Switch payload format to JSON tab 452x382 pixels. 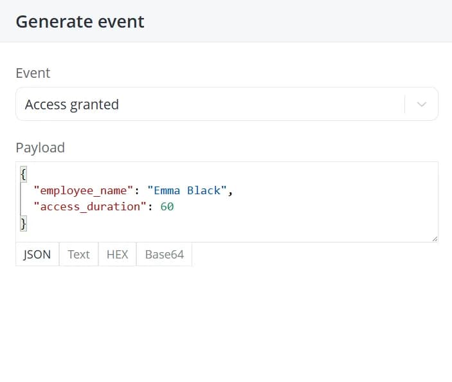(37, 254)
